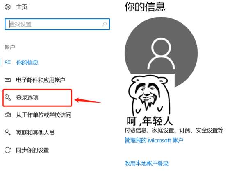Open the 主页 home link
Viewport: 246px width, 173px height.
coord(22,7)
